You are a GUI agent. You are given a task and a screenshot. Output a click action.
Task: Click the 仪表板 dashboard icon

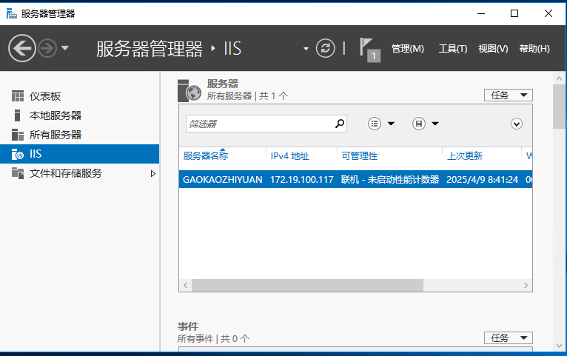pos(17,96)
